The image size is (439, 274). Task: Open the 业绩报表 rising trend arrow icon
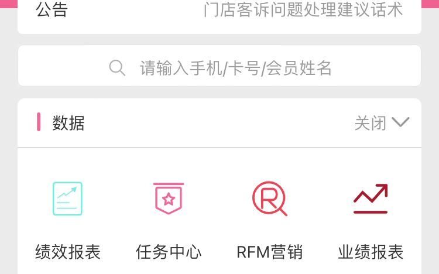point(371,198)
